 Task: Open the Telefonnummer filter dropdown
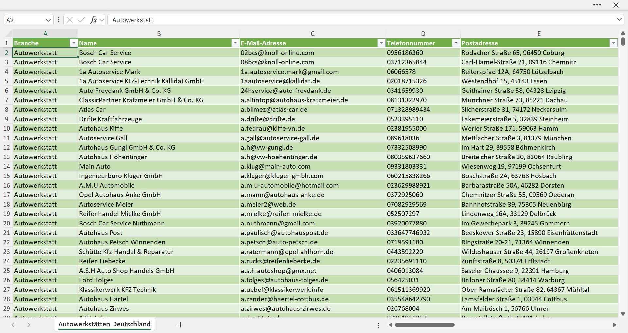[456, 43]
